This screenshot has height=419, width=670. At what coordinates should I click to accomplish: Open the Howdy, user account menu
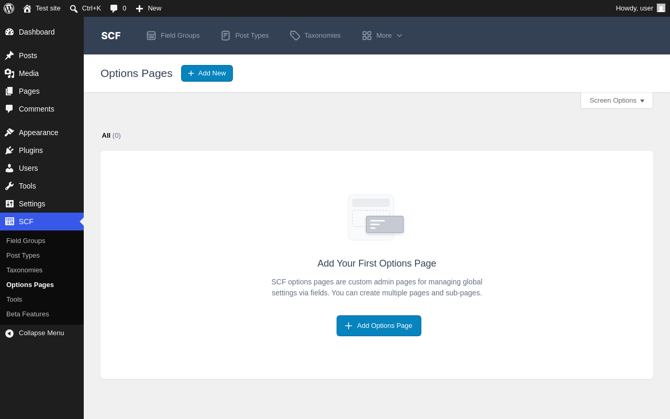tap(640, 8)
